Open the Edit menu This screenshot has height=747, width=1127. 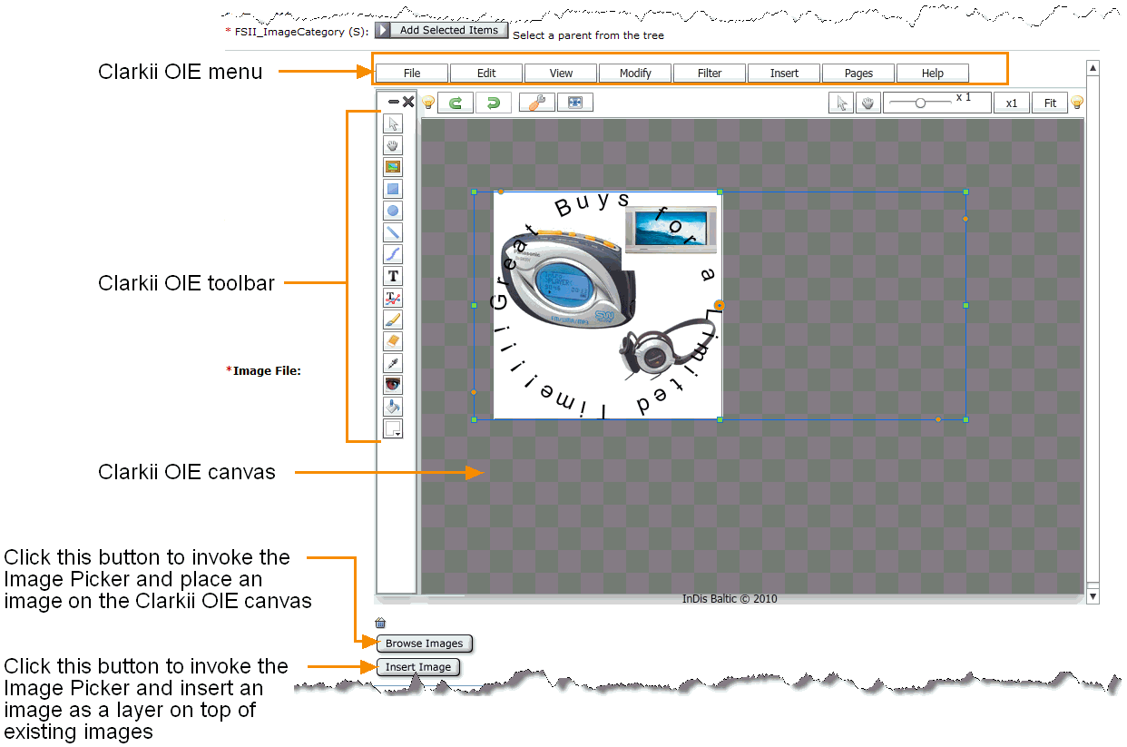pyautogui.click(x=486, y=74)
